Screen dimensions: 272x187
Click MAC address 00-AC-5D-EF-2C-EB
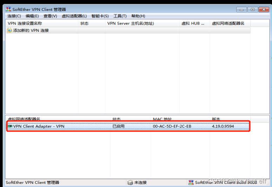tap(172, 126)
